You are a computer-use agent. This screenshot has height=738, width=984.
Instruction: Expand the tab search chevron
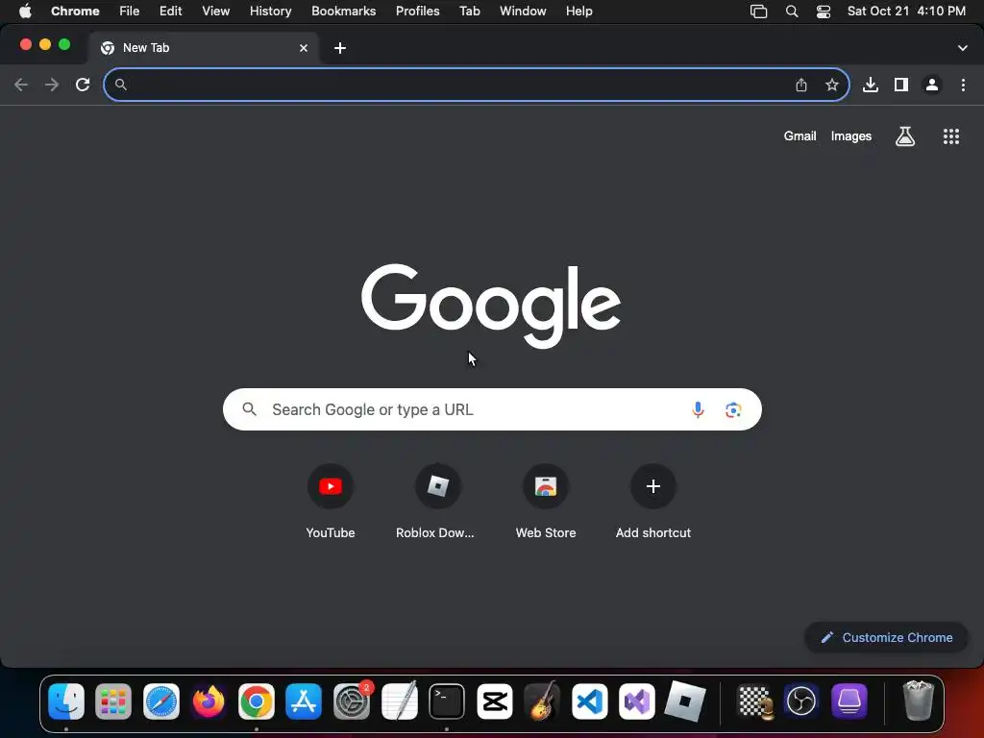coord(963,48)
